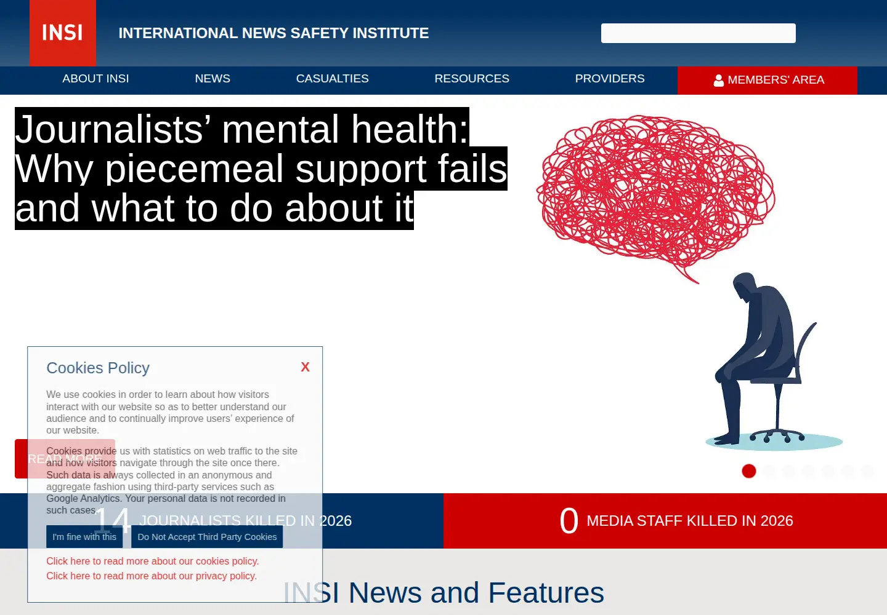
Task: Click the members' area user icon
Action: (719, 81)
